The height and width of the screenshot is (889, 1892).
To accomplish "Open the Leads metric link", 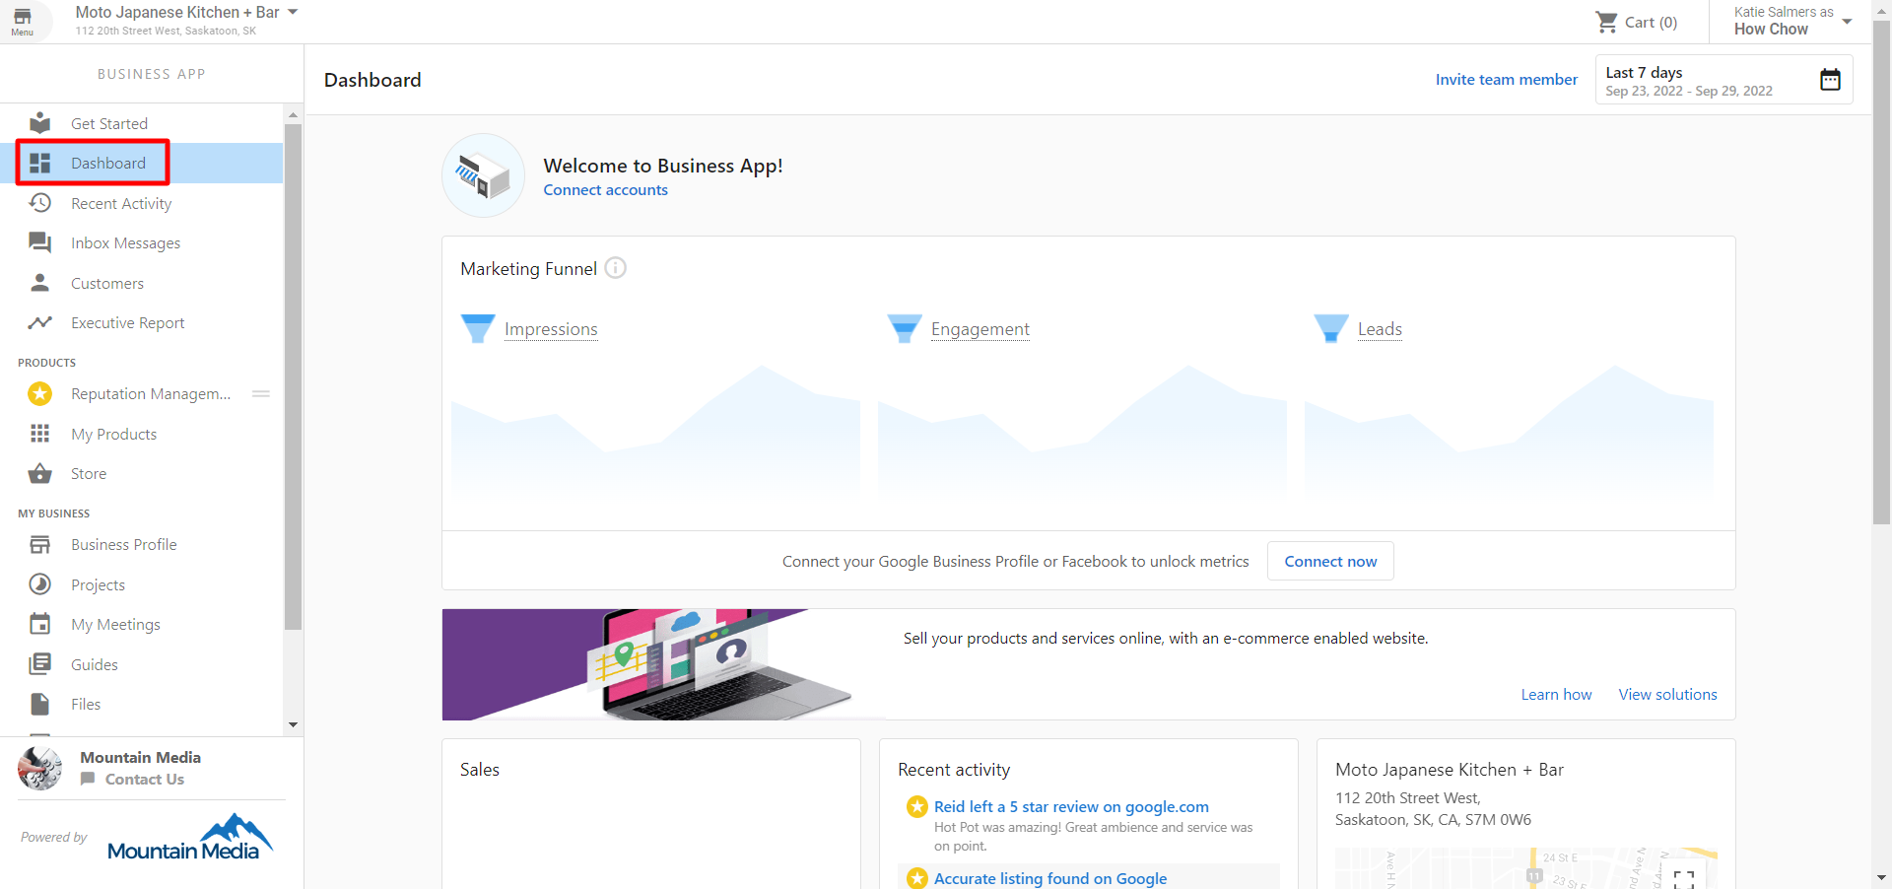I will point(1380,329).
